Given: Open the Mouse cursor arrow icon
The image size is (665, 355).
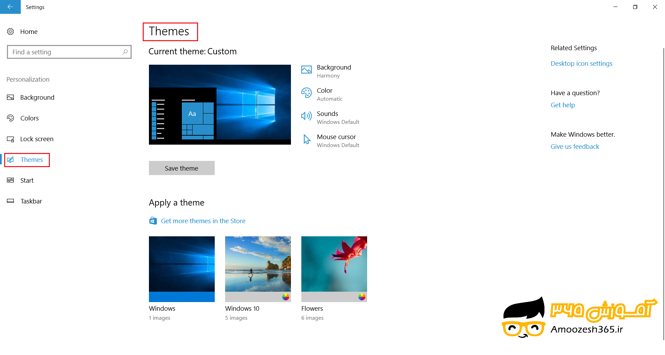Looking at the screenshot, I should [307, 139].
